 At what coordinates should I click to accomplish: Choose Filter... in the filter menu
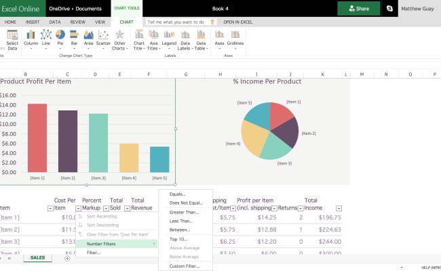click(x=117, y=253)
